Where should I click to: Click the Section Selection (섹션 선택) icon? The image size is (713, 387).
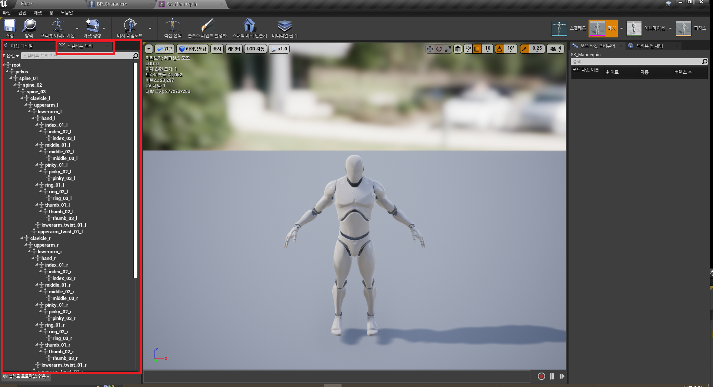tap(173, 26)
